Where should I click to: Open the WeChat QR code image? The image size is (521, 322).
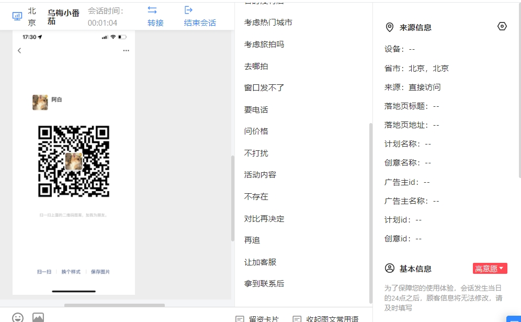click(x=74, y=161)
